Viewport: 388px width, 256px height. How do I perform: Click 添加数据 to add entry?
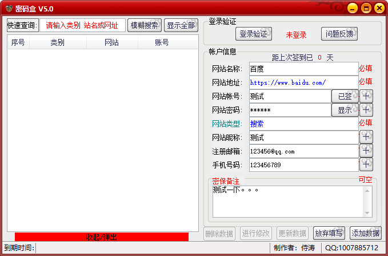[366, 233]
